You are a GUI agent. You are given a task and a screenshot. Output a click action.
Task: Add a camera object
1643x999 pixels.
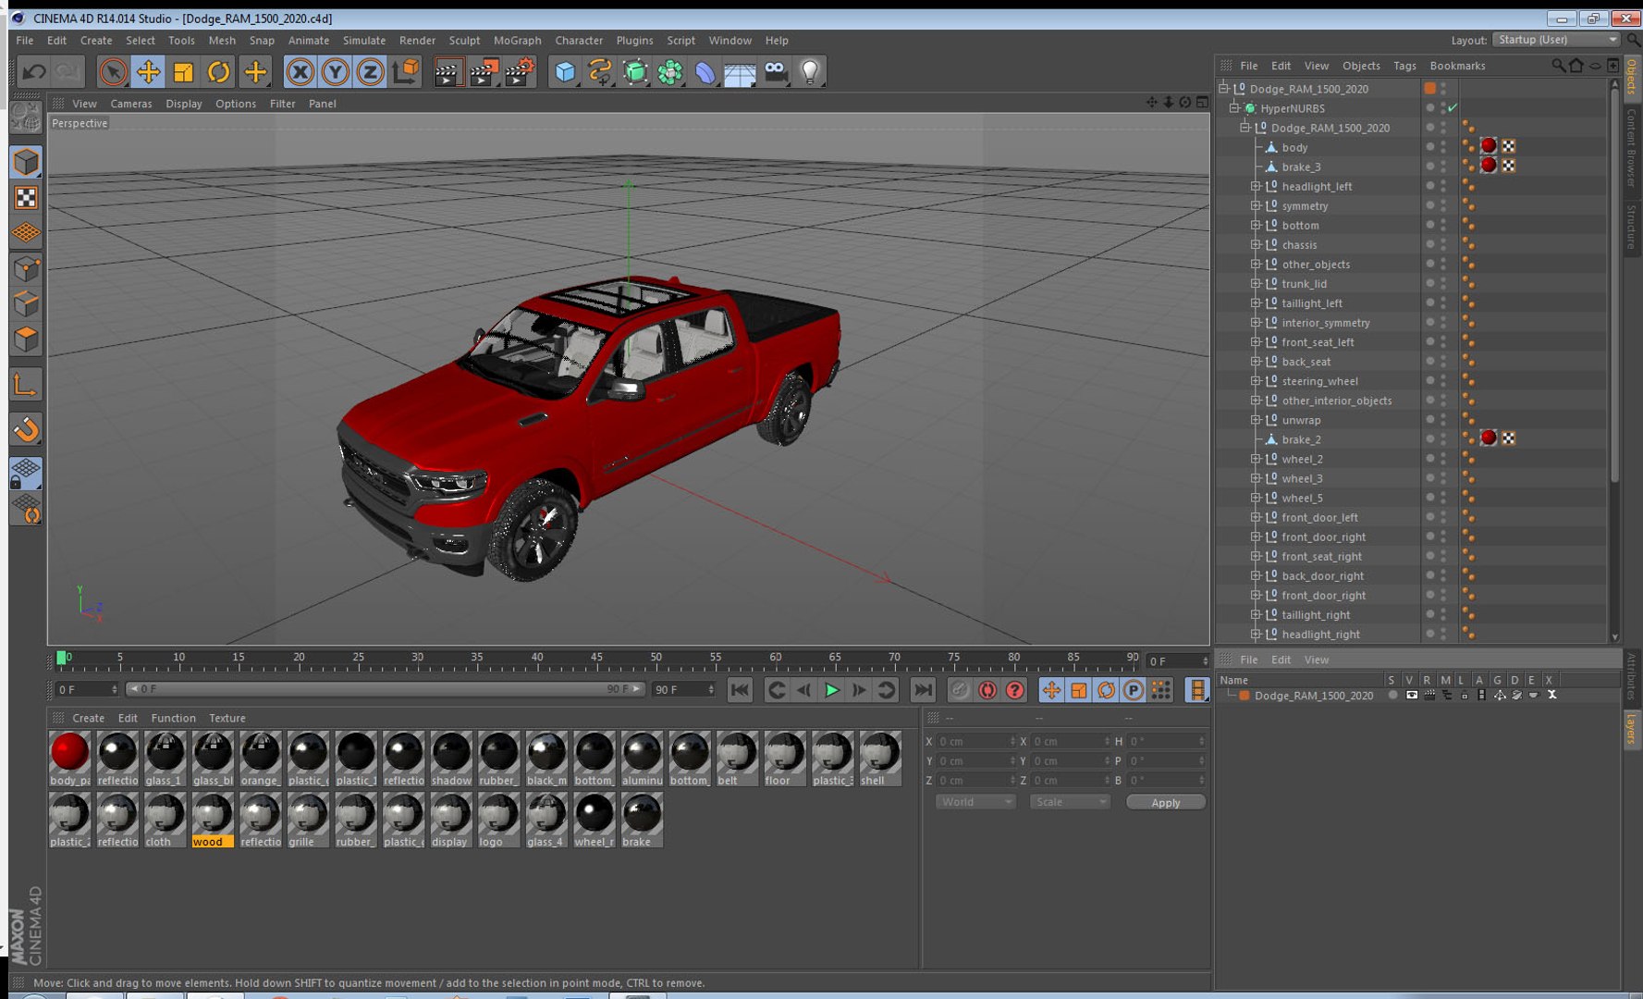tap(775, 71)
